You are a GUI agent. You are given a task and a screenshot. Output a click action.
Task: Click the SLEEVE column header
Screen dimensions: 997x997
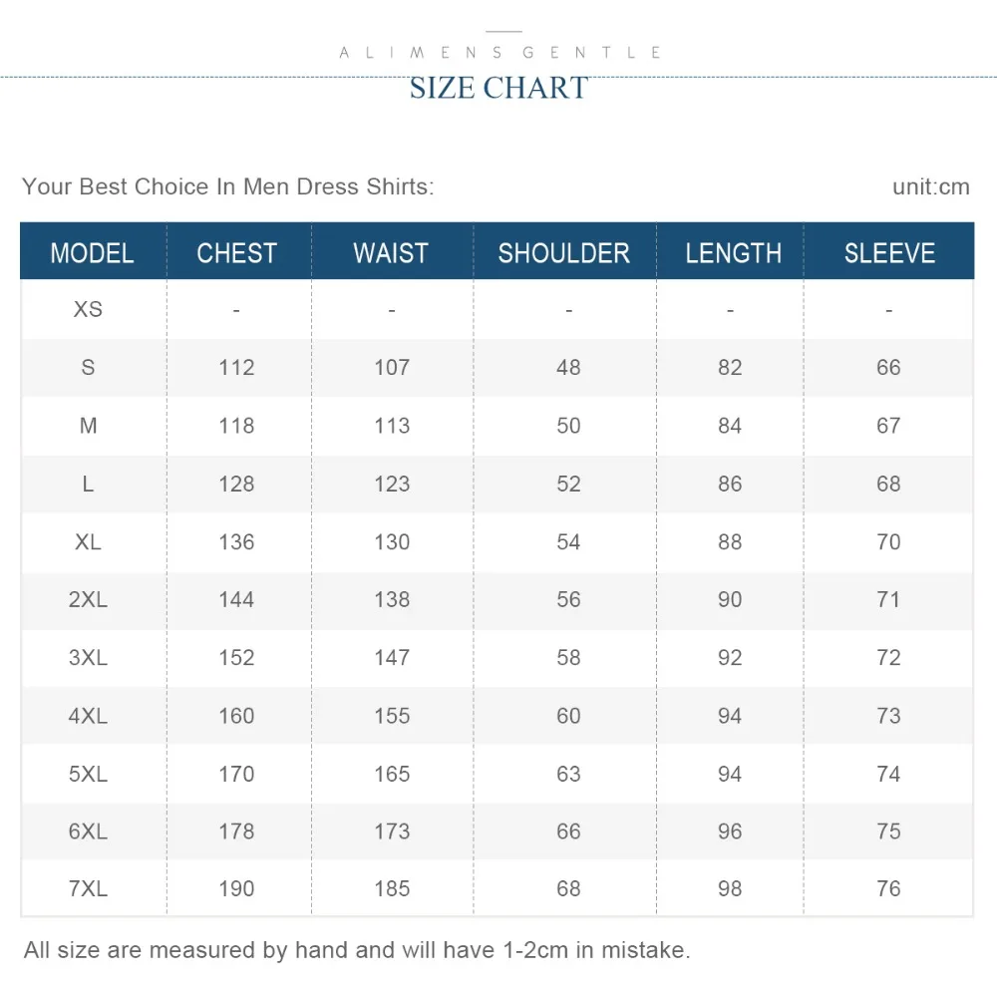(889, 253)
